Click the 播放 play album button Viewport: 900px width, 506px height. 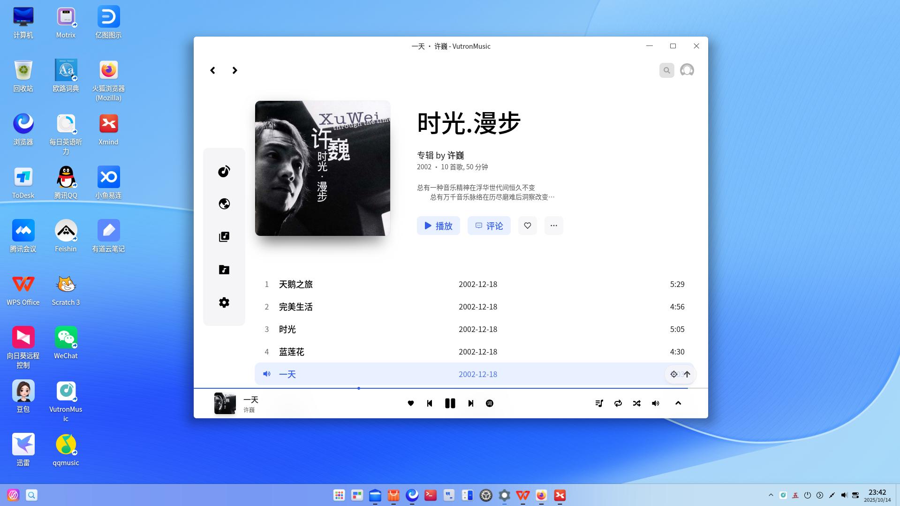pyautogui.click(x=439, y=226)
